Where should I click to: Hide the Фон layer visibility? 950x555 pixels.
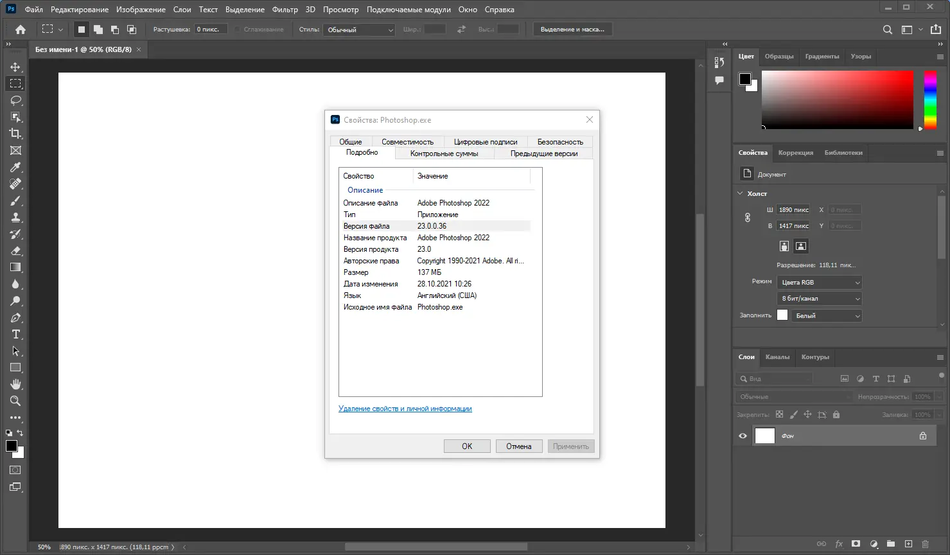click(x=742, y=436)
